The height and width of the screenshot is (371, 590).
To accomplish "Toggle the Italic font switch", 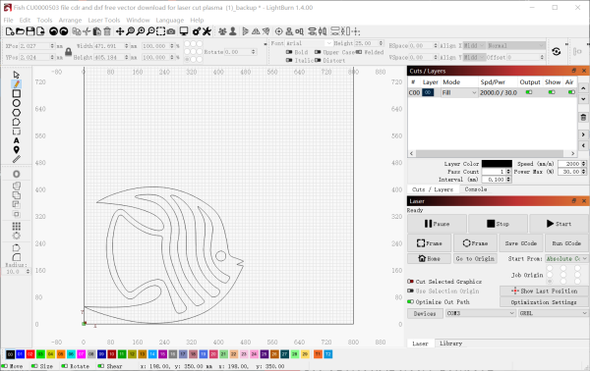I will (x=289, y=60).
